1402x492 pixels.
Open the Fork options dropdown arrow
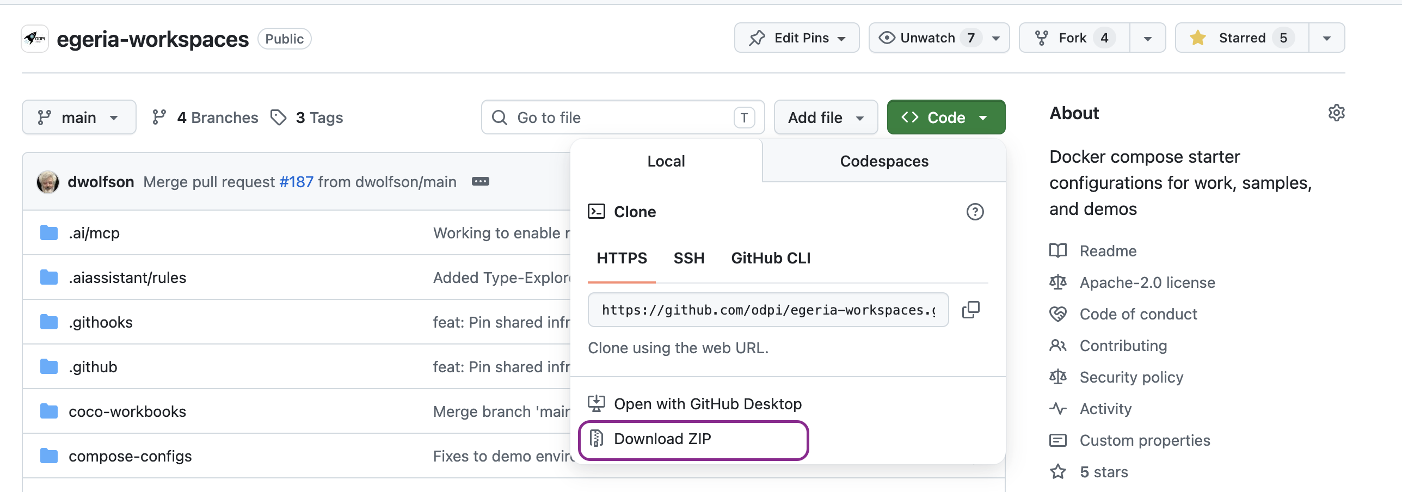1148,38
